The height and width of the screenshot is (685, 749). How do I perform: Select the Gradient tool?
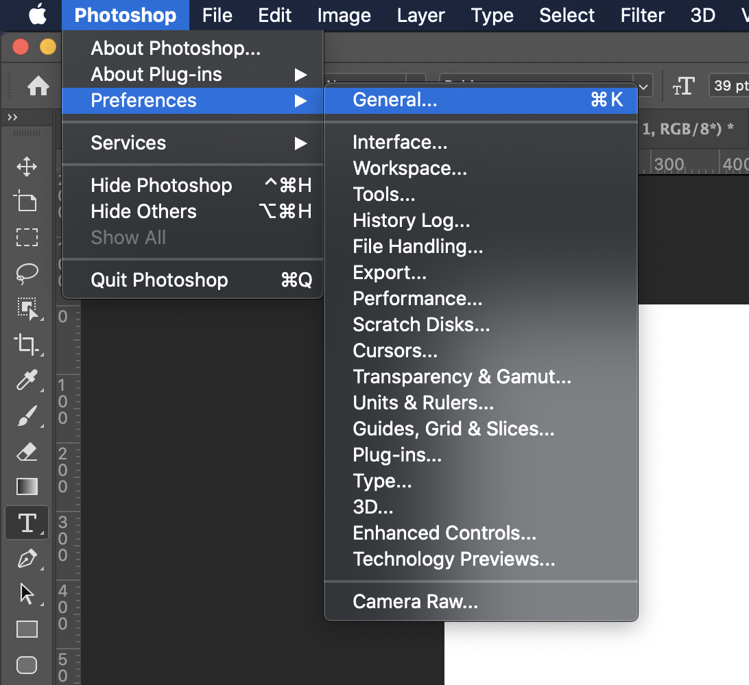(27, 487)
